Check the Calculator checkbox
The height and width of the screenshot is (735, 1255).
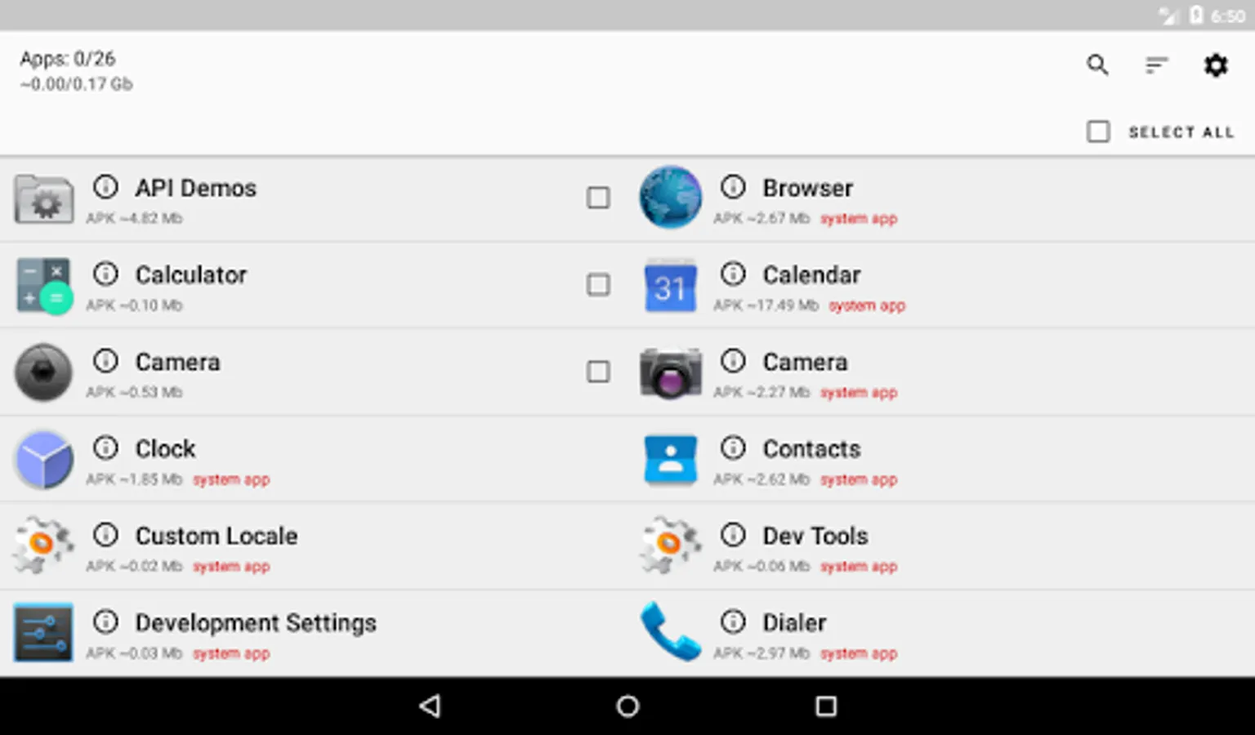tap(598, 284)
